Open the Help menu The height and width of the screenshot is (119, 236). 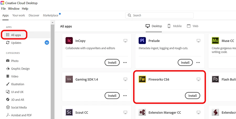[x=25, y=9]
